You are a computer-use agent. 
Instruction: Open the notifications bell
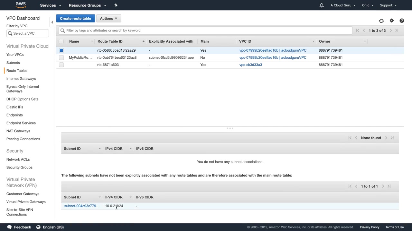coord(321,5)
